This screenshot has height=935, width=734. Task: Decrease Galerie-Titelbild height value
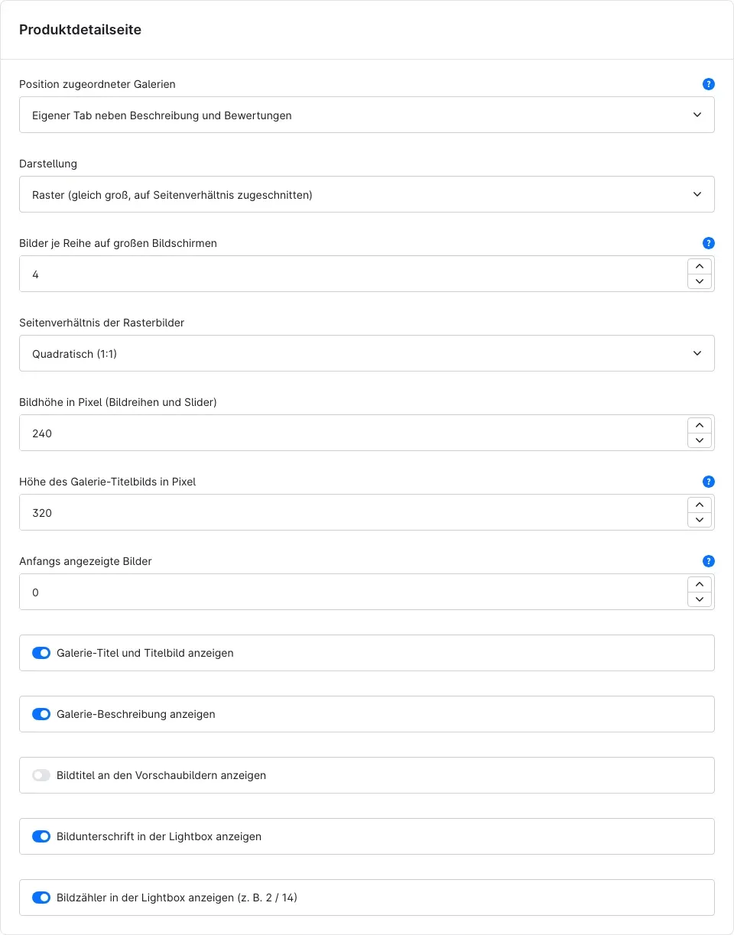(x=700, y=520)
